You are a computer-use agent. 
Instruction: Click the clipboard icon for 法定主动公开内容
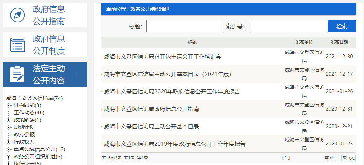(17, 74)
